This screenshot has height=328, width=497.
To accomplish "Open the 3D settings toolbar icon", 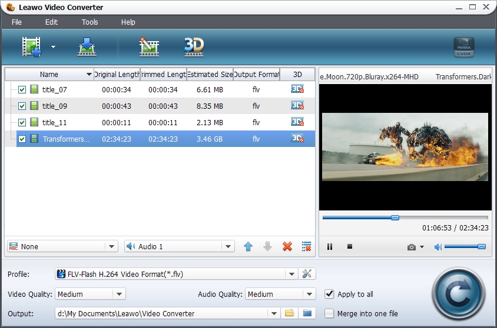I will pyautogui.click(x=194, y=47).
